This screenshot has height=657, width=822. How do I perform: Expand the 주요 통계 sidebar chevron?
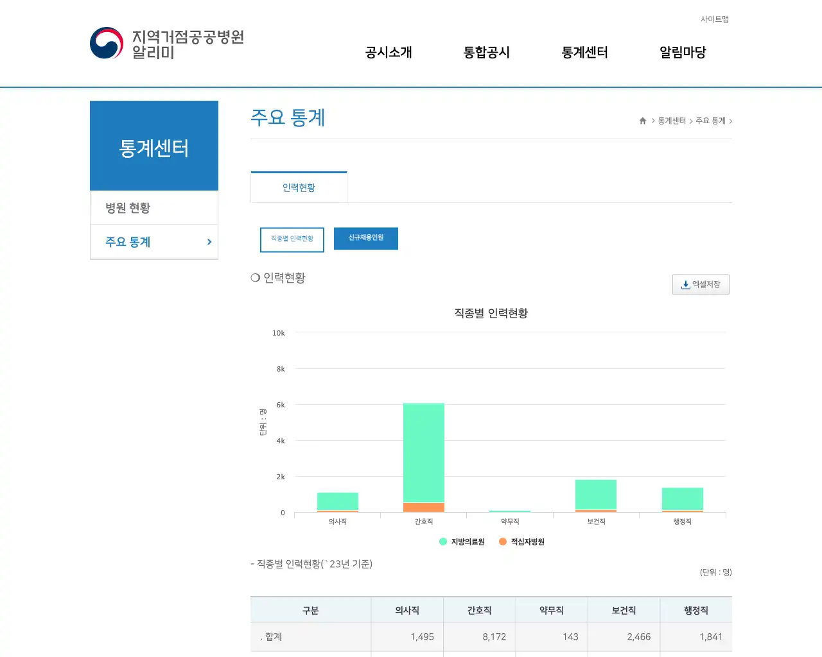tap(209, 242)
